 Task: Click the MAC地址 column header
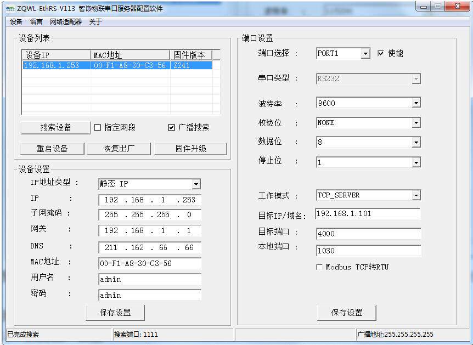pyautogui.click(x=130, y=55)
